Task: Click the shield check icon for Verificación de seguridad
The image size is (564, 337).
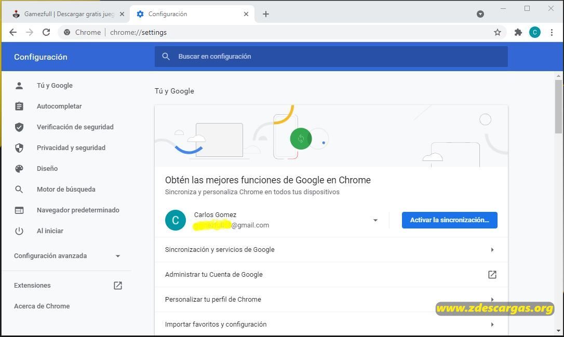Action: [19, 127]
